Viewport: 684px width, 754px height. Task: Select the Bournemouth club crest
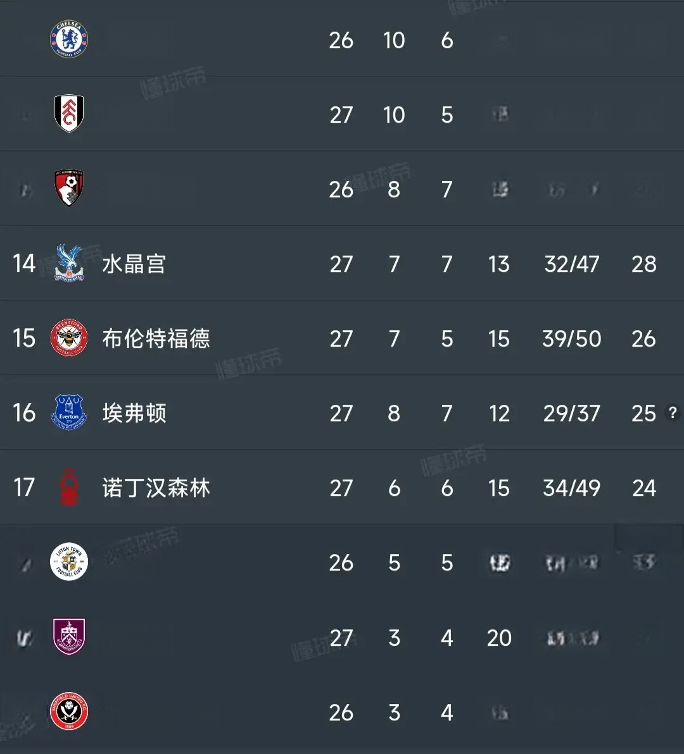click(x=69, y=187)
